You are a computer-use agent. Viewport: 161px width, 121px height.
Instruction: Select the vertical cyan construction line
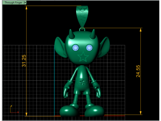(54, 80)
